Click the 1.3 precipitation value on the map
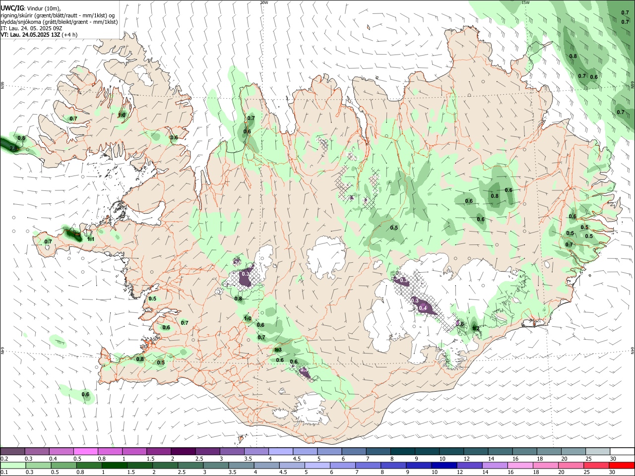 278,350
